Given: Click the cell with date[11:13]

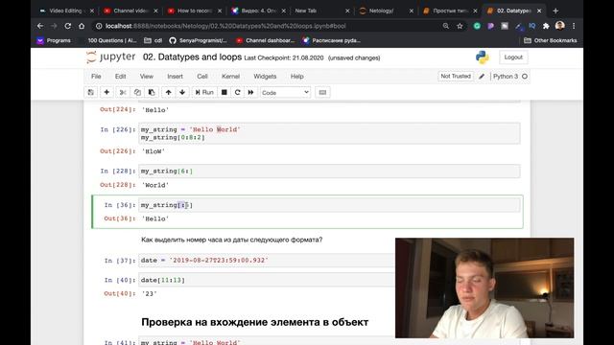Looking at the screenshot, I should [x=267, y=280].
